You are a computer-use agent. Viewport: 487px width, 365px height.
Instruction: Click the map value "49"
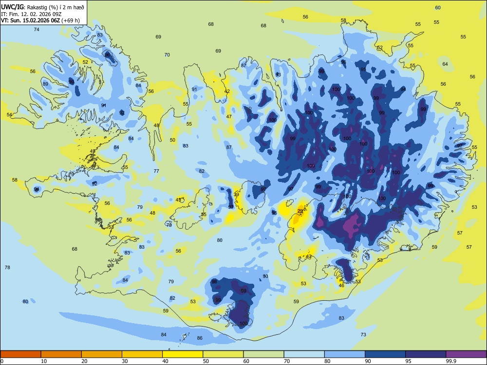point(93,151)
